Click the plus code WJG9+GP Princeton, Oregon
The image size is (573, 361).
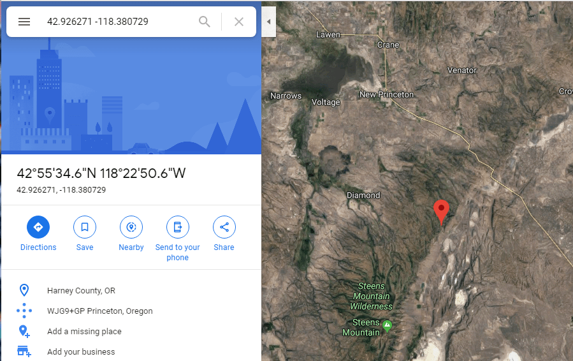(100, 311)
